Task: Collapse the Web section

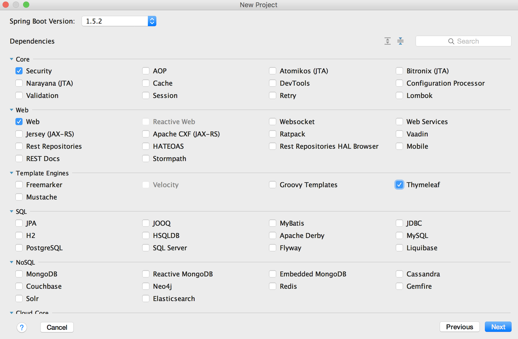Action: tap(12, 110)
